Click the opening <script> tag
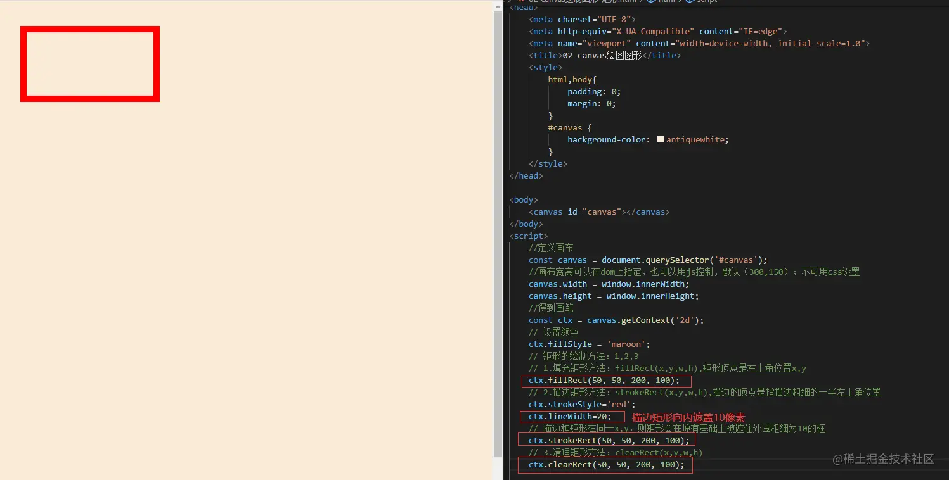Screen dimensions: 949x480 pos(529,236)
